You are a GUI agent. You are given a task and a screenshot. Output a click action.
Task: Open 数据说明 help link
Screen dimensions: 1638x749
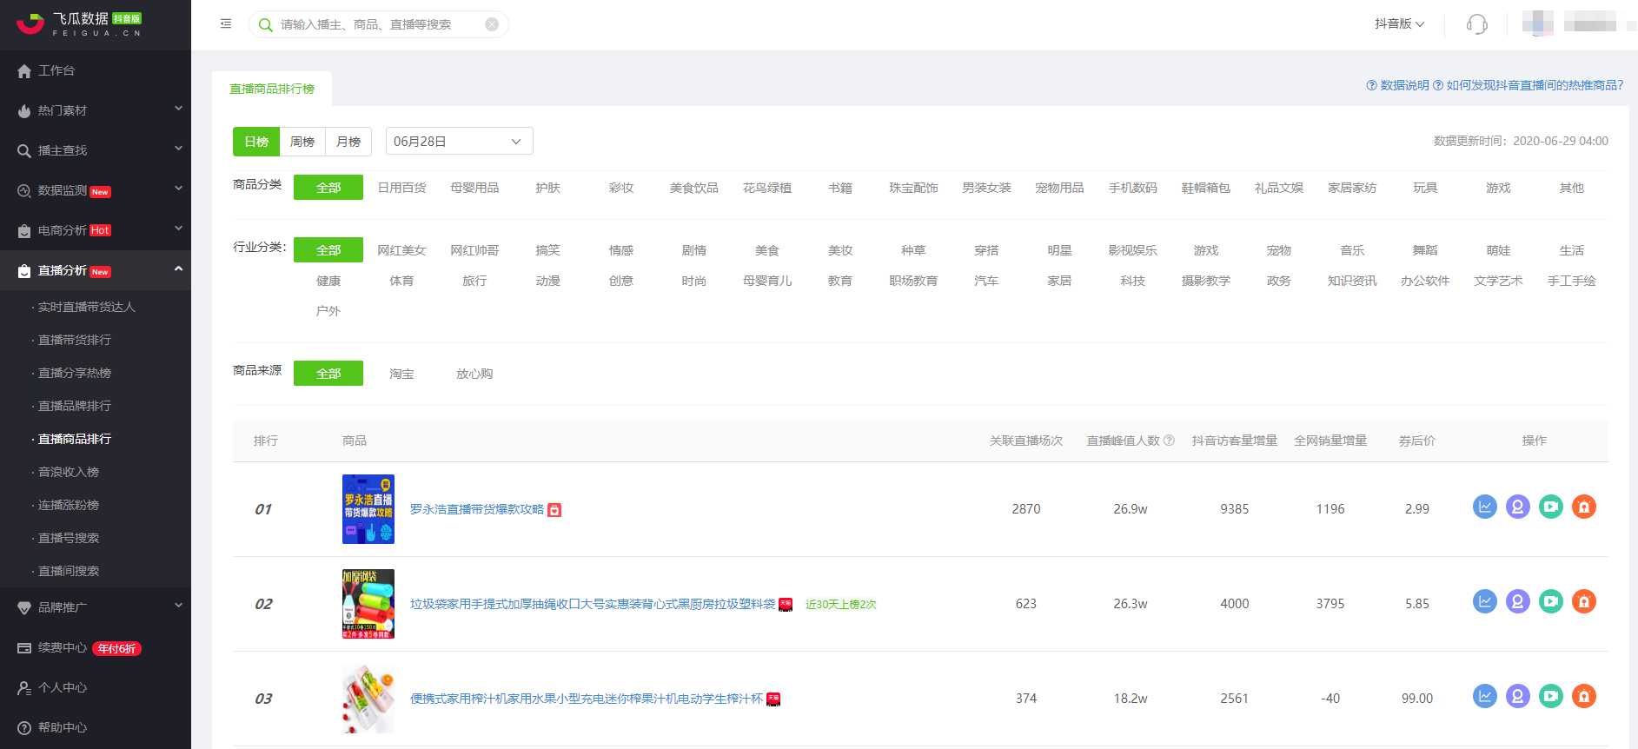1397,85
